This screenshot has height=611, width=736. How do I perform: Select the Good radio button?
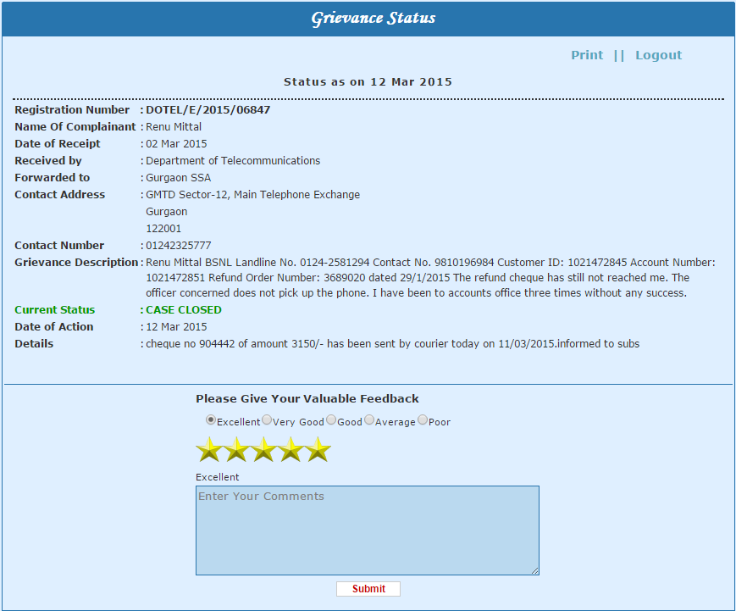[x=331, y=420]
